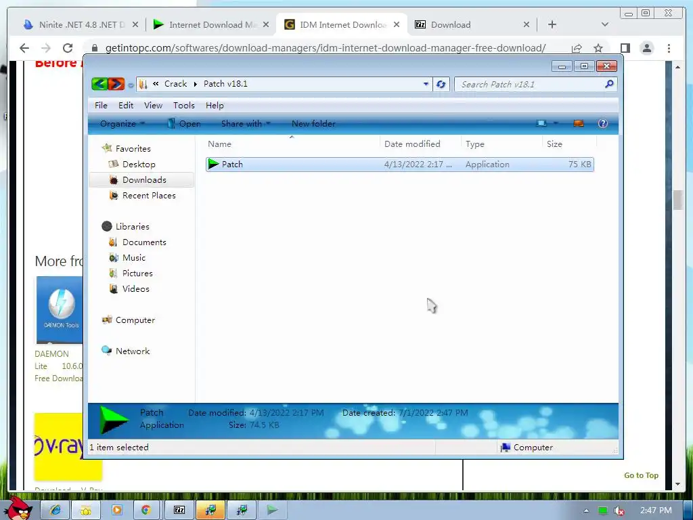Click the search magnifier icon in Explorer
The width and height of the screenshot is (693, 520).
click(609, 83)
